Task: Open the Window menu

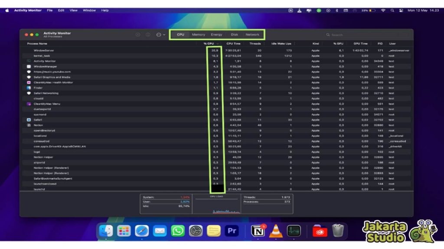Action: pos(89,10)
